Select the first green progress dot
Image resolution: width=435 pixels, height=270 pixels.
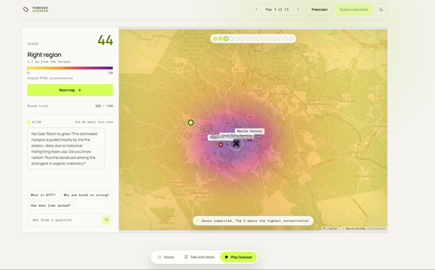pyautogui.click(x=215, y=38)
